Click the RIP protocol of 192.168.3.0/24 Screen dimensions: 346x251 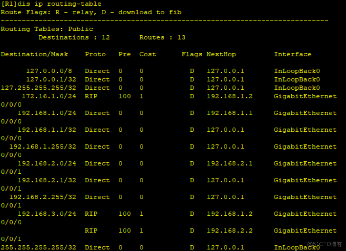[91, 214]
